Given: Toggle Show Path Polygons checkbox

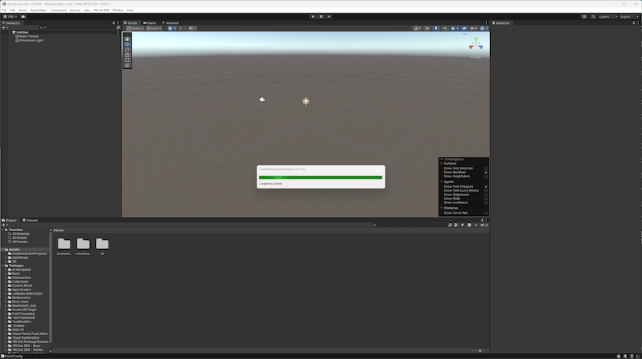Looking at the screenshot, I should click(486, 186).
